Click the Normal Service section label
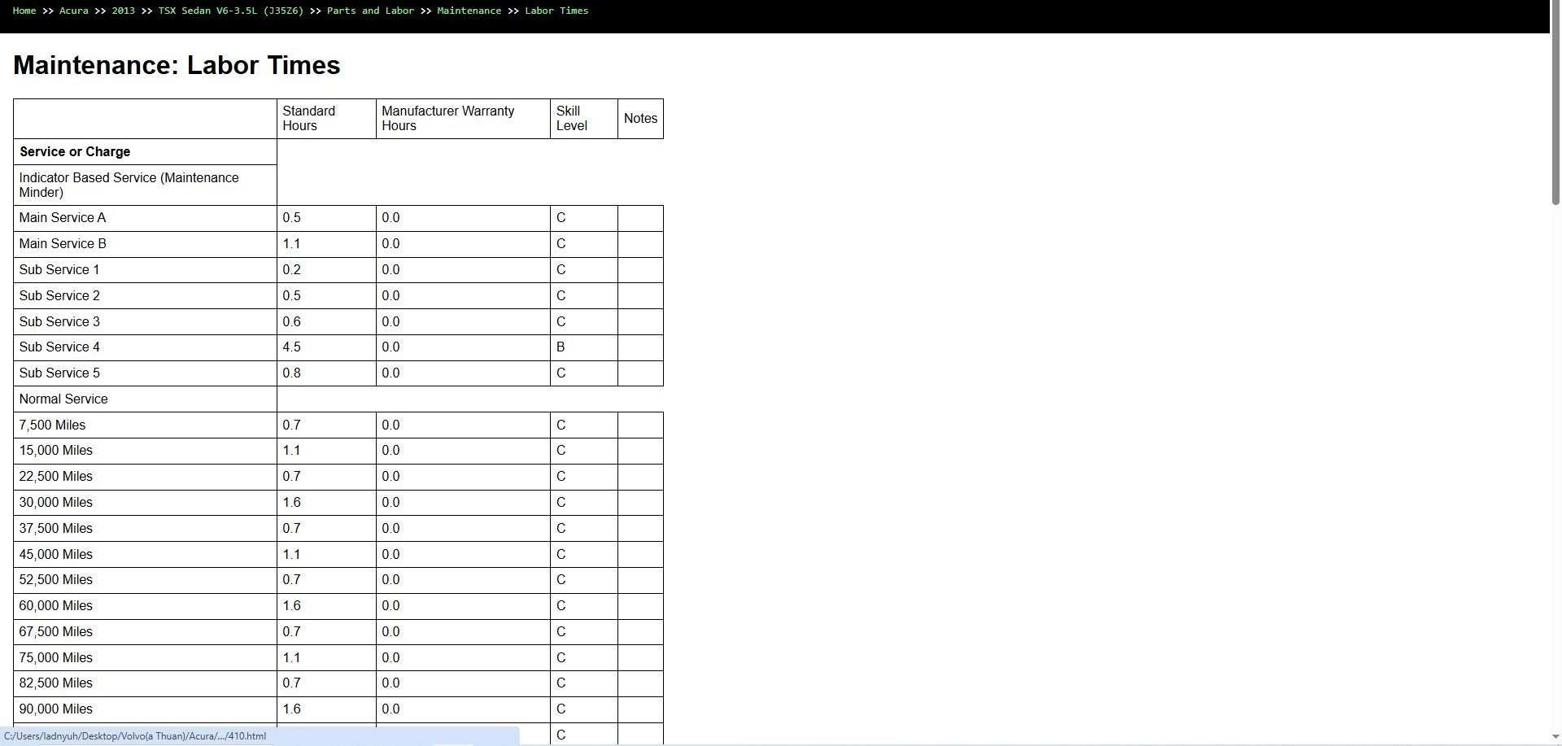This screenshot has width=1562, height=746. point(63,399)
